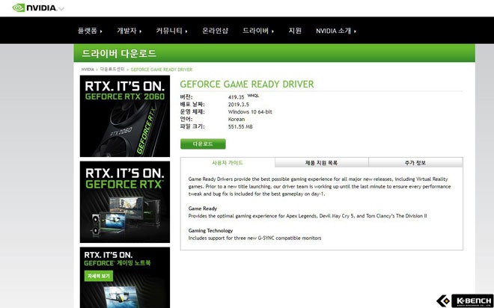This screenshot has width=494, height=308.
Task: Click the NVIDIA logo in the header
Action: (34, 8)
